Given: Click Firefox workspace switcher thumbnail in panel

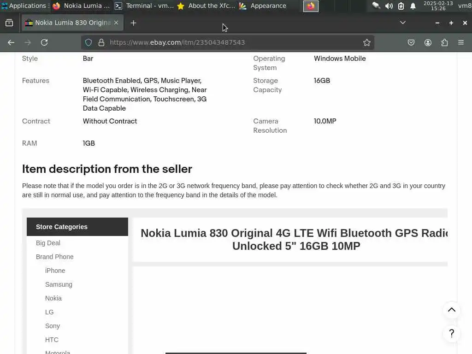Looking at the screenshot, I should pyautogui.click(x=311, y=6).
